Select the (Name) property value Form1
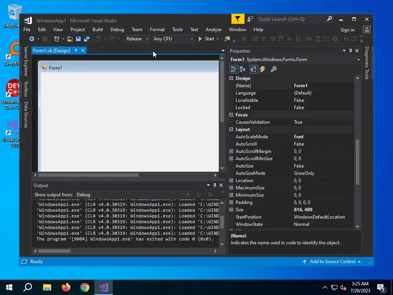Viewport: 393px width, 295px height. point(301,86)
